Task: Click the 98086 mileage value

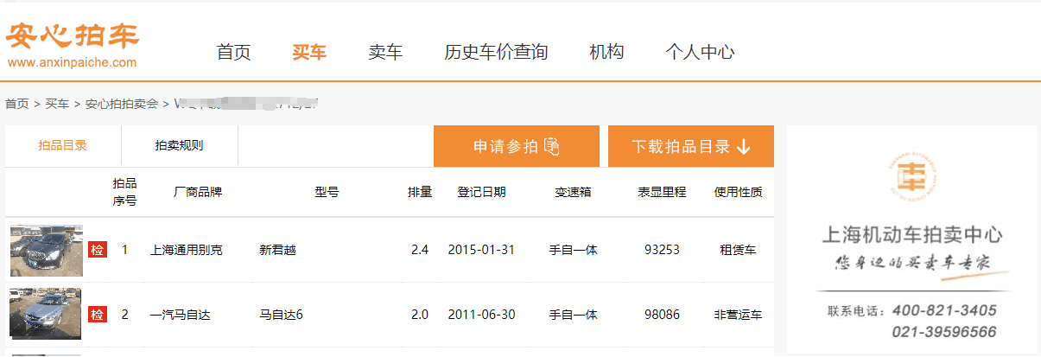Action: tap(662, 315)
